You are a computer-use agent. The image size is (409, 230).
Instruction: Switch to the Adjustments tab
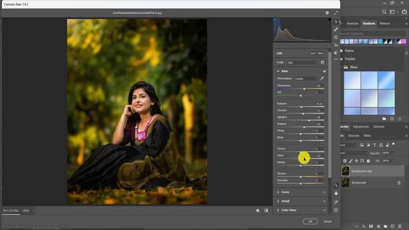(360, 126)
